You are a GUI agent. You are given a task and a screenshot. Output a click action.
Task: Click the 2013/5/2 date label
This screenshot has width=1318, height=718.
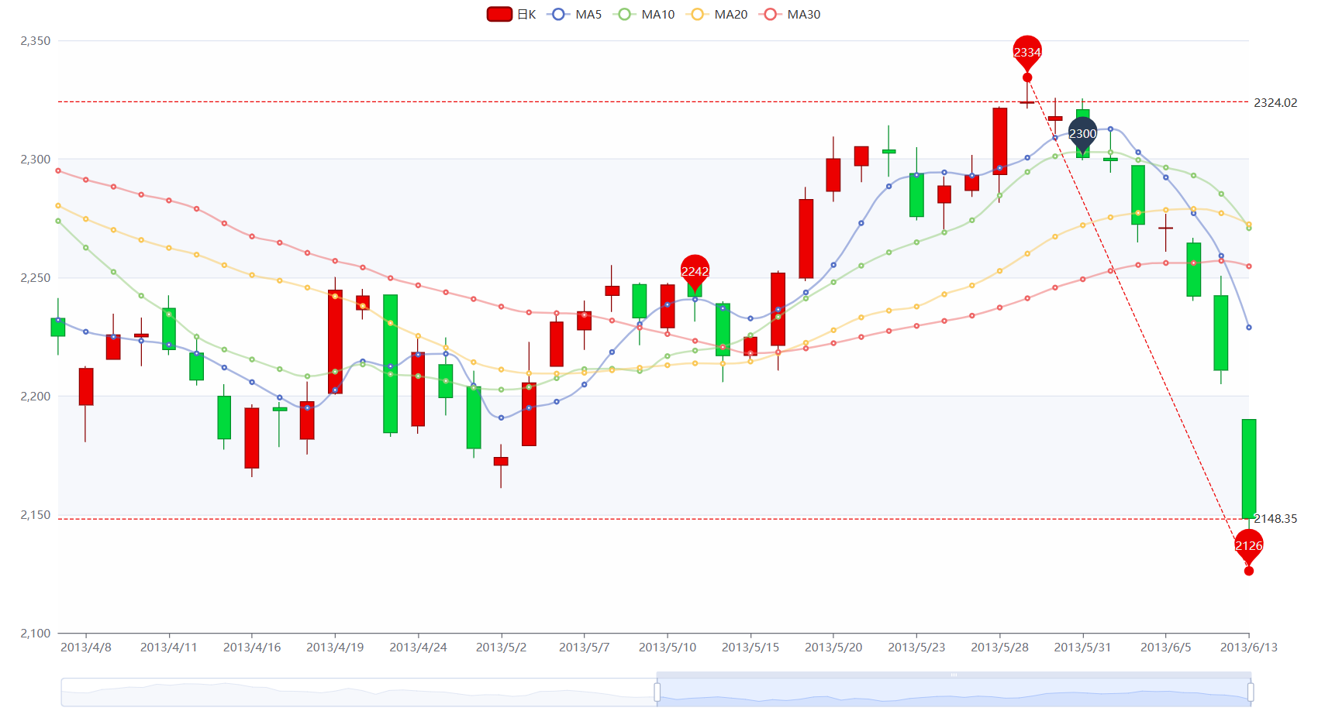tap(501, 648)
